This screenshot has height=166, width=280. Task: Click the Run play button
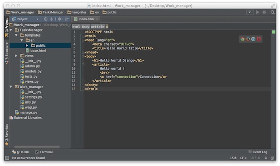(x=257, y=12)
